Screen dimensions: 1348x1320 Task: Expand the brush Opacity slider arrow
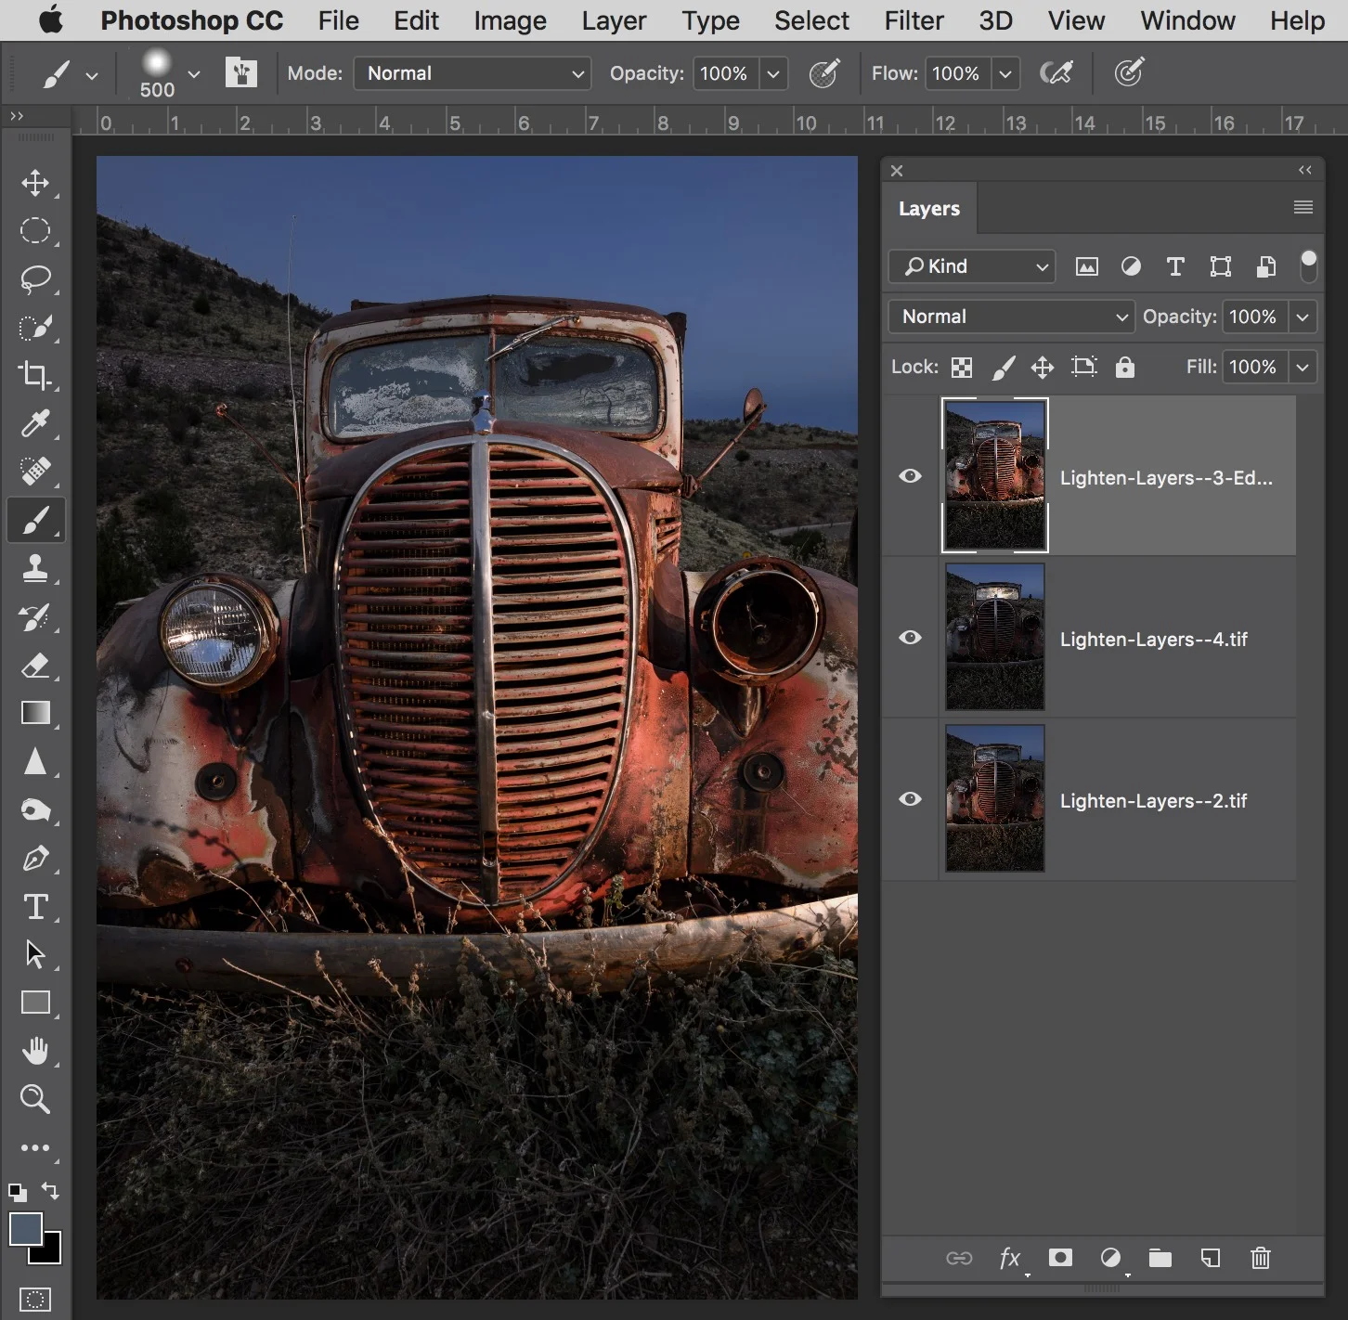[773, 73]
